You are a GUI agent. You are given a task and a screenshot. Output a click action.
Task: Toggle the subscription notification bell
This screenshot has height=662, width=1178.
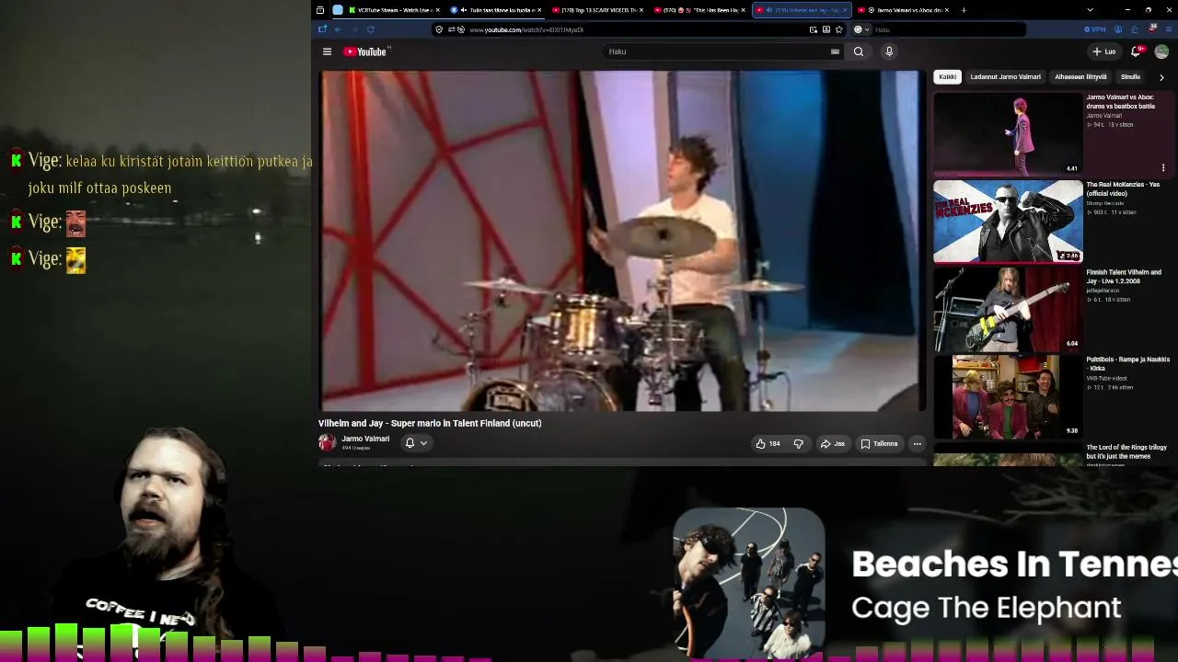coord(410,442)
